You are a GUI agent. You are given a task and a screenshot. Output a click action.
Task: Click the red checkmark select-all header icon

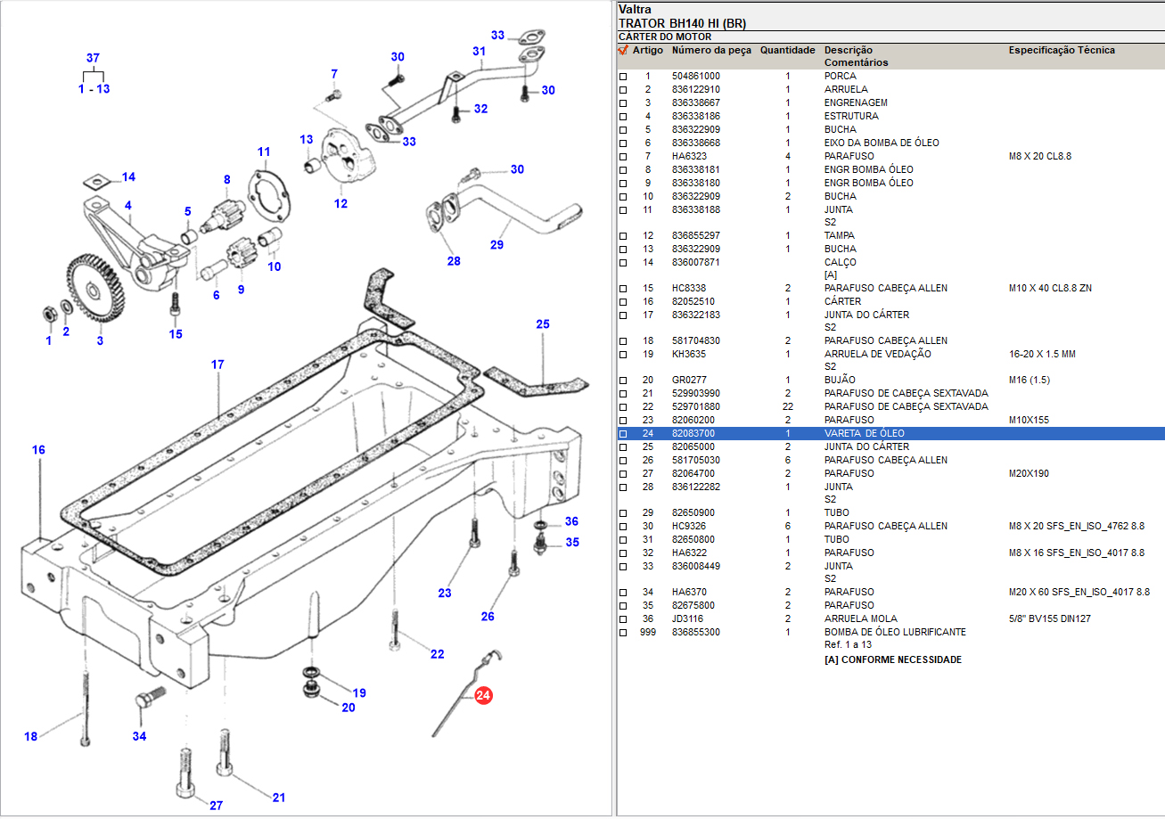[623, 51]
